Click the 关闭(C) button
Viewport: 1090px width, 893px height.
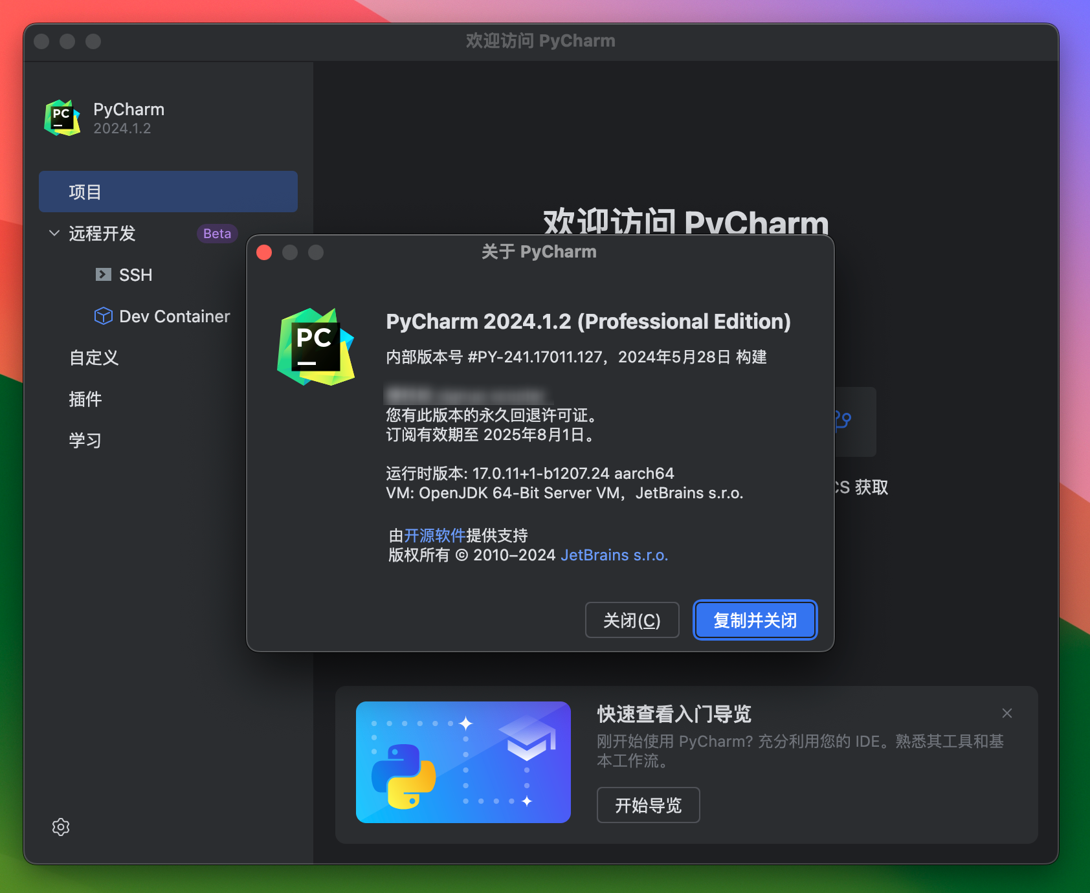[x=632, y=620]
